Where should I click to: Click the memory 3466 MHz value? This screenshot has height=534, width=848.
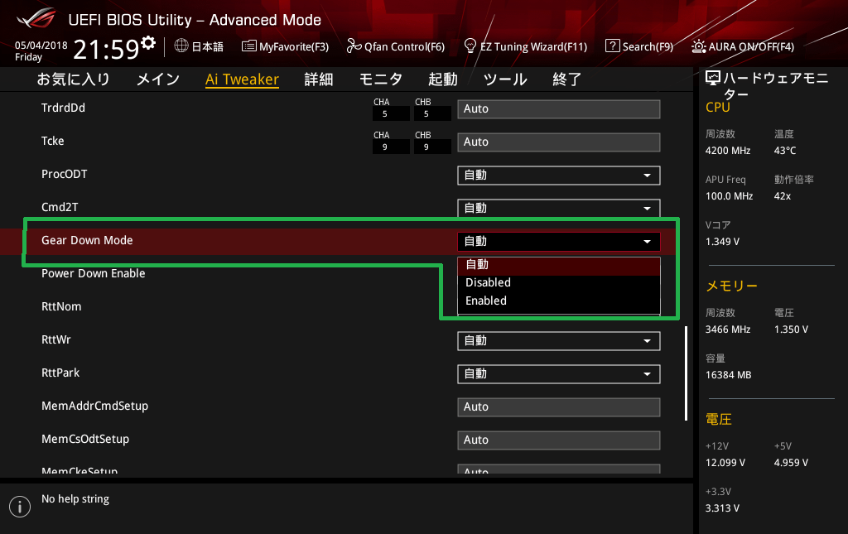[728, 330]
